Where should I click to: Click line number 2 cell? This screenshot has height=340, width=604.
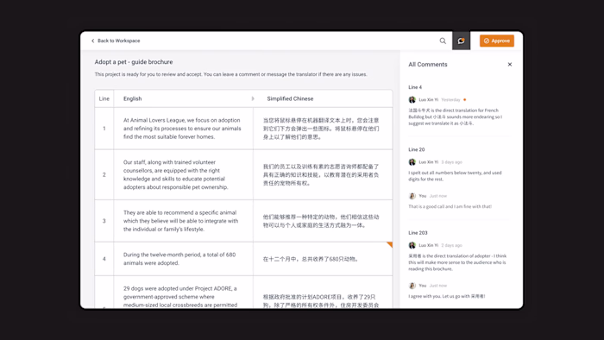coord(104,175)
